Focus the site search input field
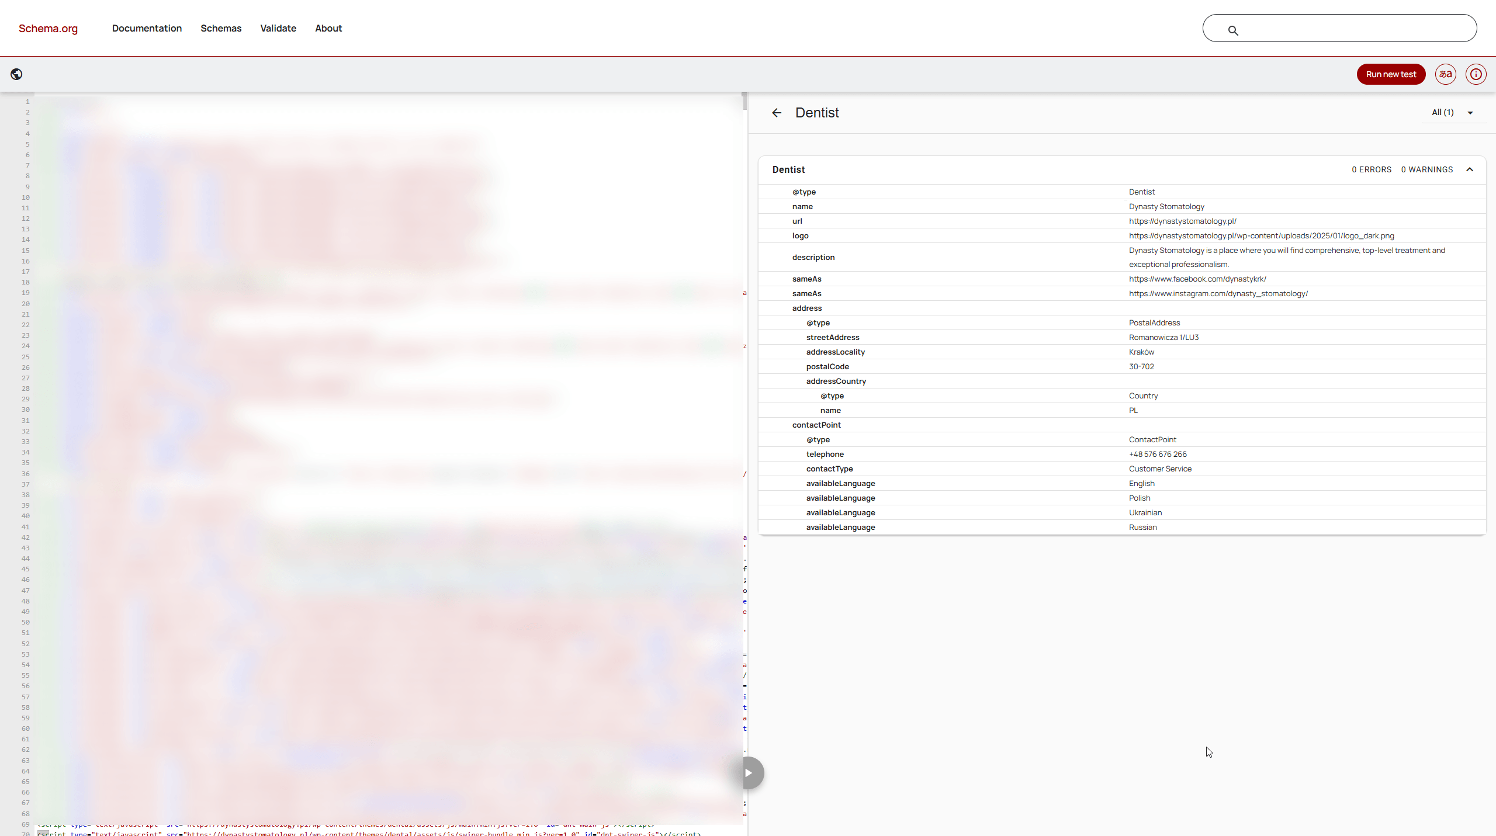The height and width of the screenshot is (836, 1496). pos(1339,28)
